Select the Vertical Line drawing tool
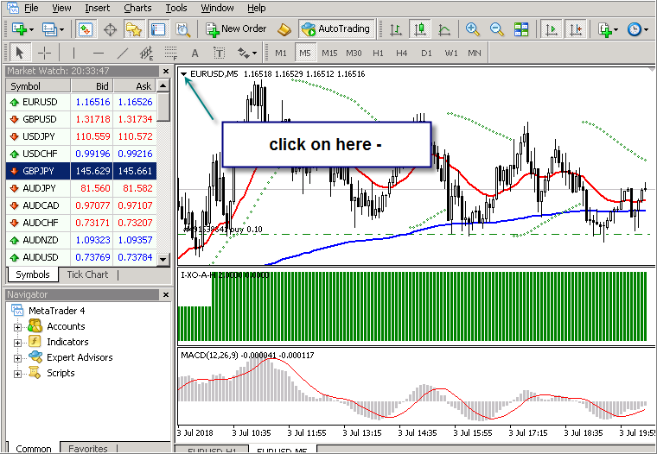The width and height of the screenshot is (657, 454). click(x=73, y=53)
